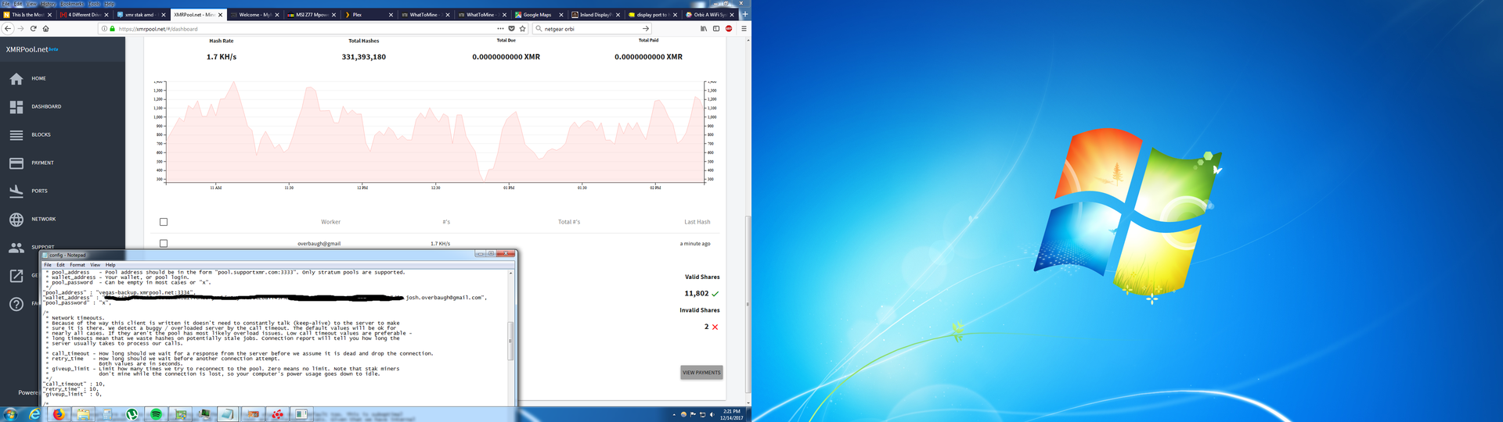This screenshot has width=1503, height=422.
Task: Show hidden system tray icons arrow
Action: click(674, 414)
